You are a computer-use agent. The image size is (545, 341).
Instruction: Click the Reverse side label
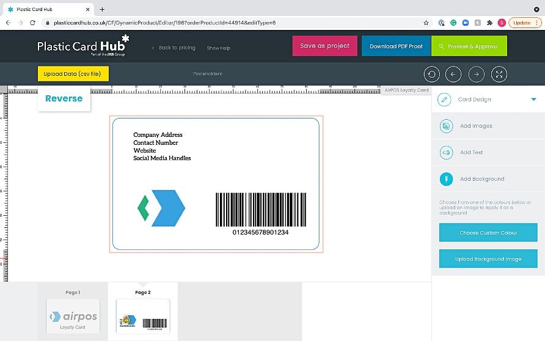[x=64, y=99]
